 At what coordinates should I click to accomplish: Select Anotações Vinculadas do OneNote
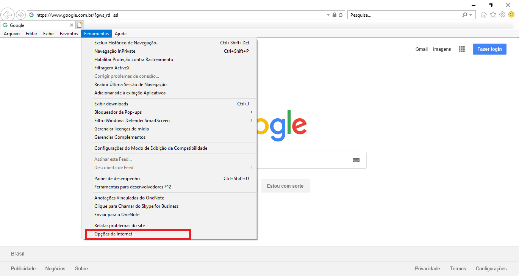170,198
